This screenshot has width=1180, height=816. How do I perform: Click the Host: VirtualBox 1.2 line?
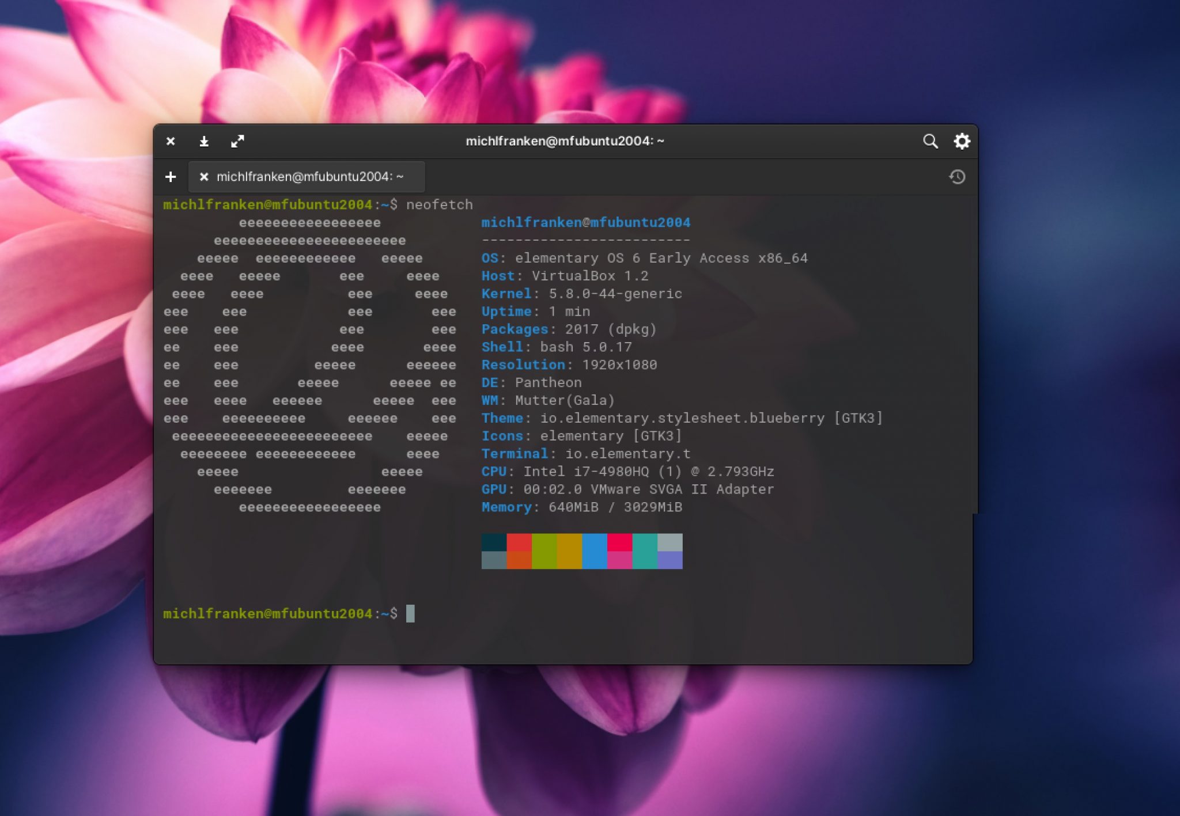[565, 276]
